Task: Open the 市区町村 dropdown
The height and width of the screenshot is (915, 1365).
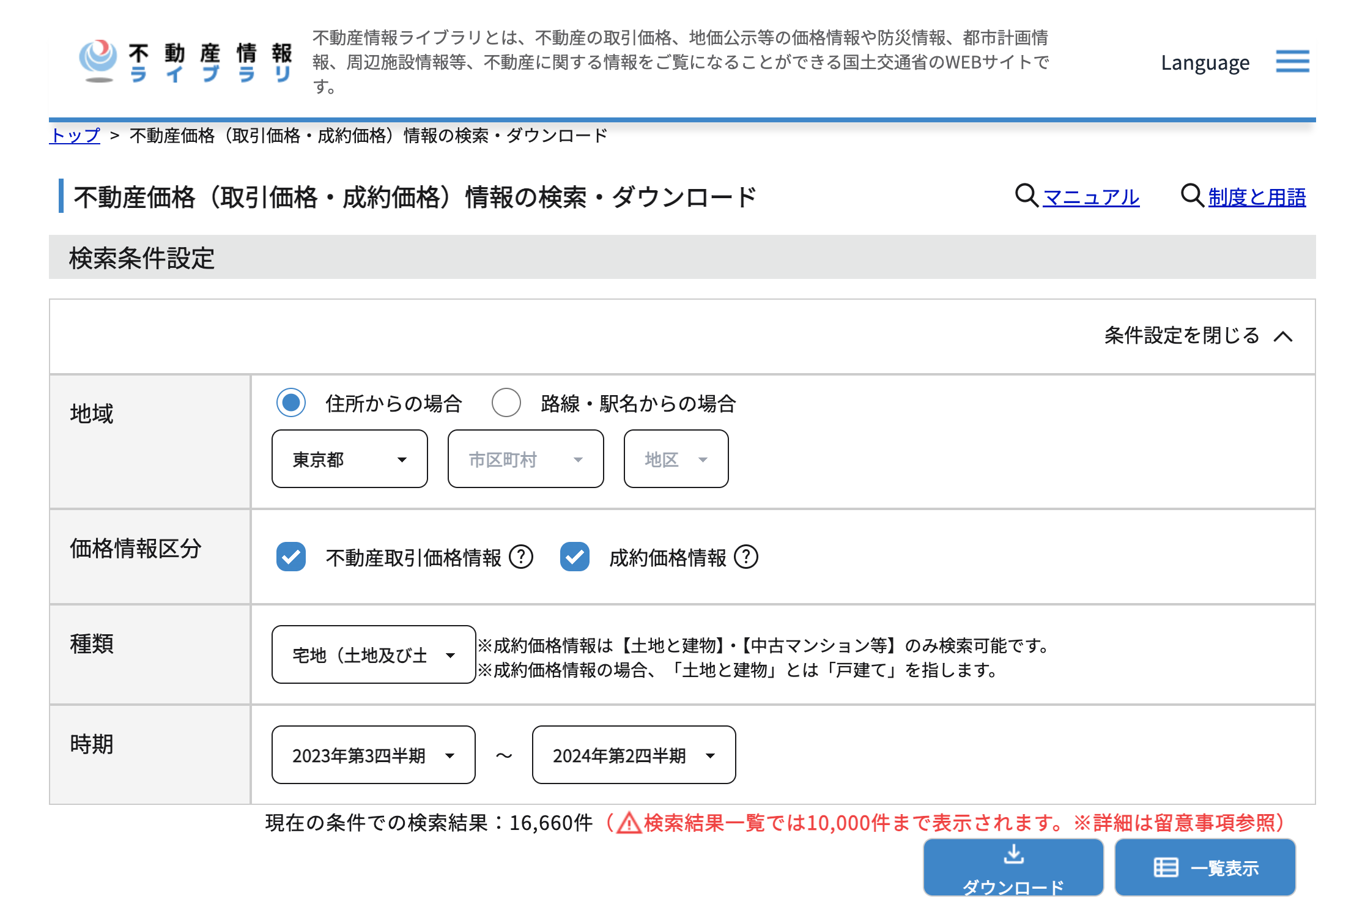Action: pyautogui.click(x=526, y=459)
